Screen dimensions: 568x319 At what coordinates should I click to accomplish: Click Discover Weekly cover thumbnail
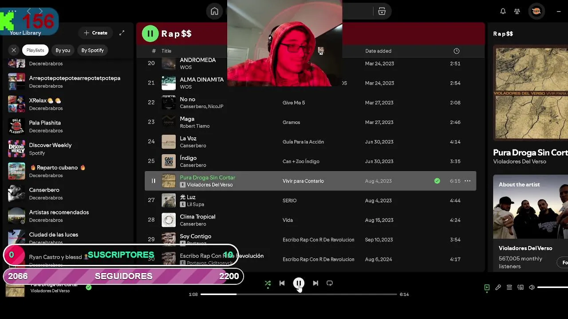click(17, 149)
